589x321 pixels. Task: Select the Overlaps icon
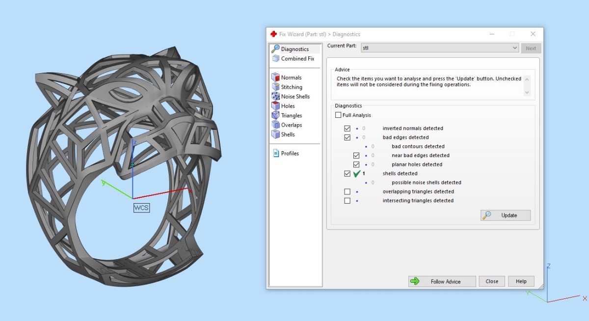[275, 125]
